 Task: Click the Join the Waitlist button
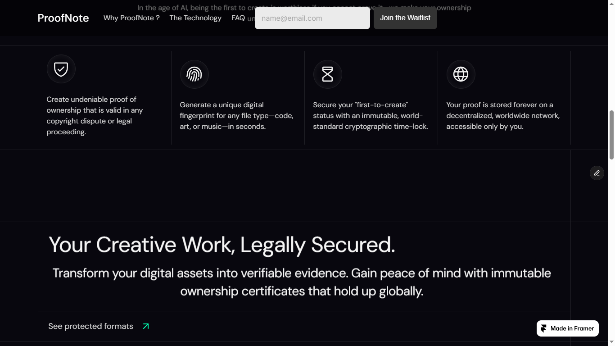coord(405,18)
